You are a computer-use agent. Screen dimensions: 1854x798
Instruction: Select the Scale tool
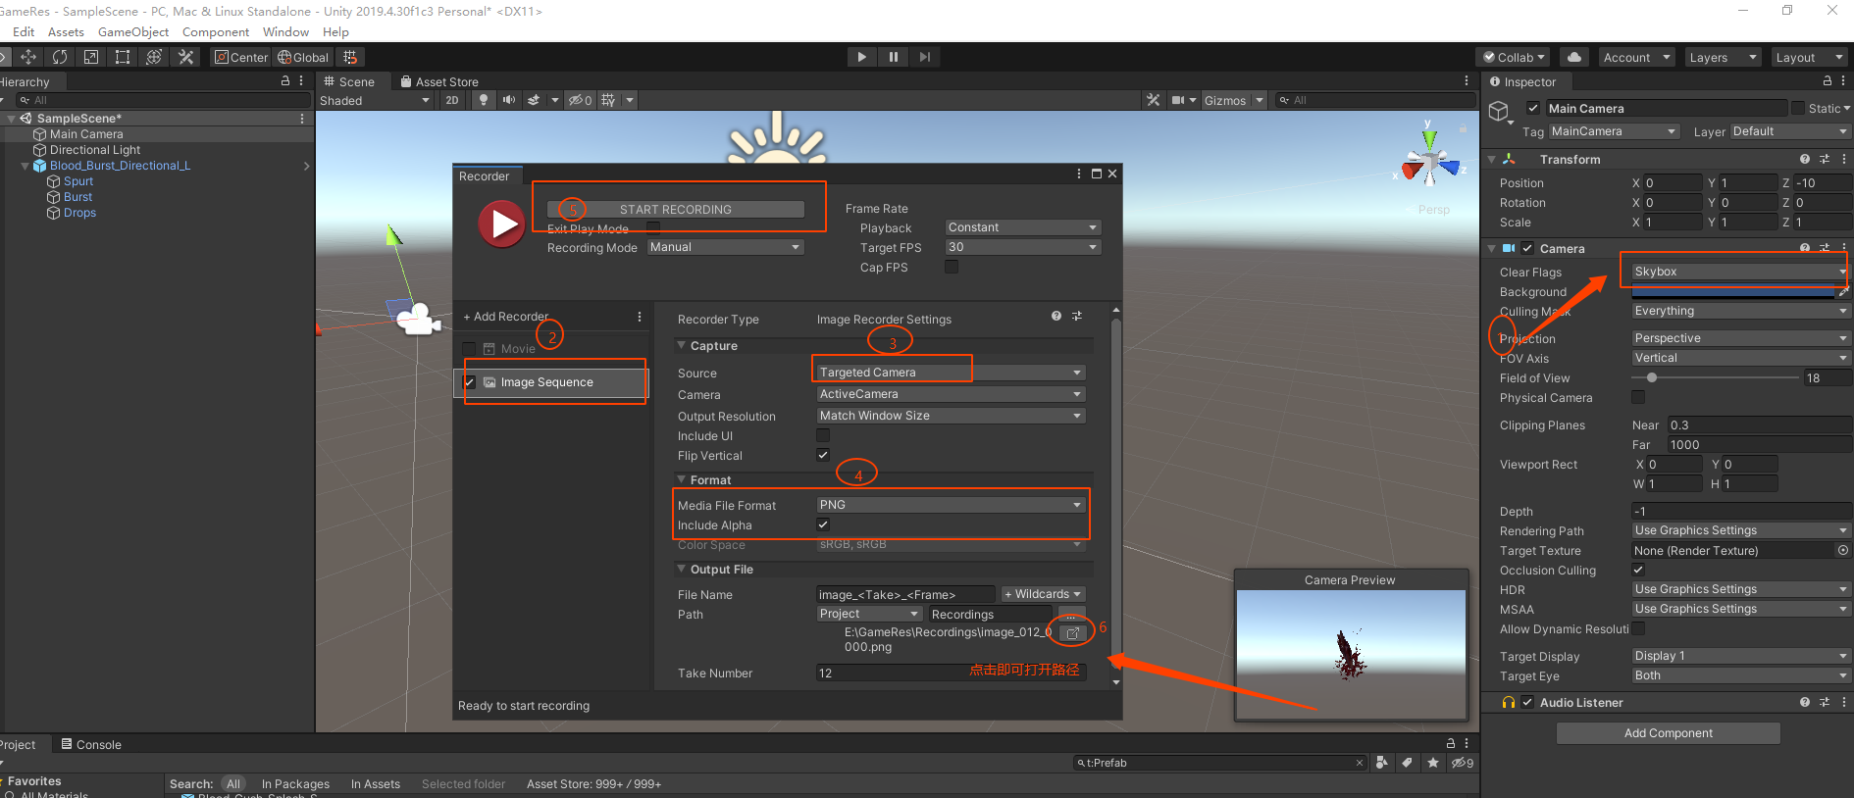click(x=91, y=57)
